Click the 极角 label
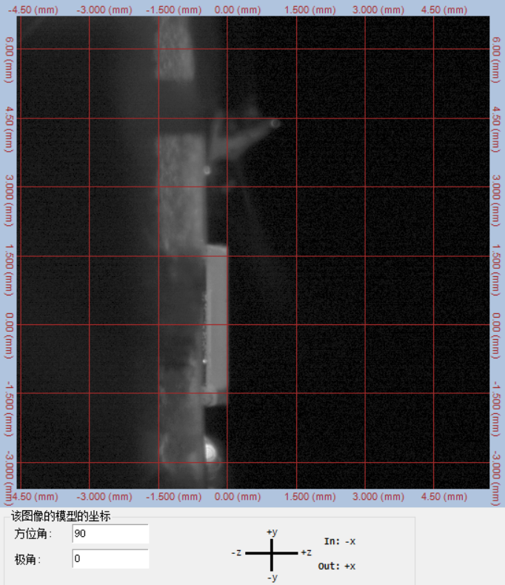This screenshot has height=585, width=505. coord(24,560)
